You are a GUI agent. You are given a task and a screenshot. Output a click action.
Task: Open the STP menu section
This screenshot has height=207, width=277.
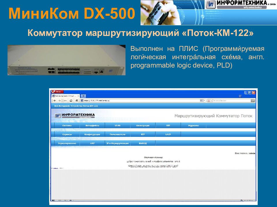point(168,126)
